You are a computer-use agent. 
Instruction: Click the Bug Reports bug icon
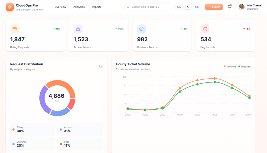coord(205,29)
